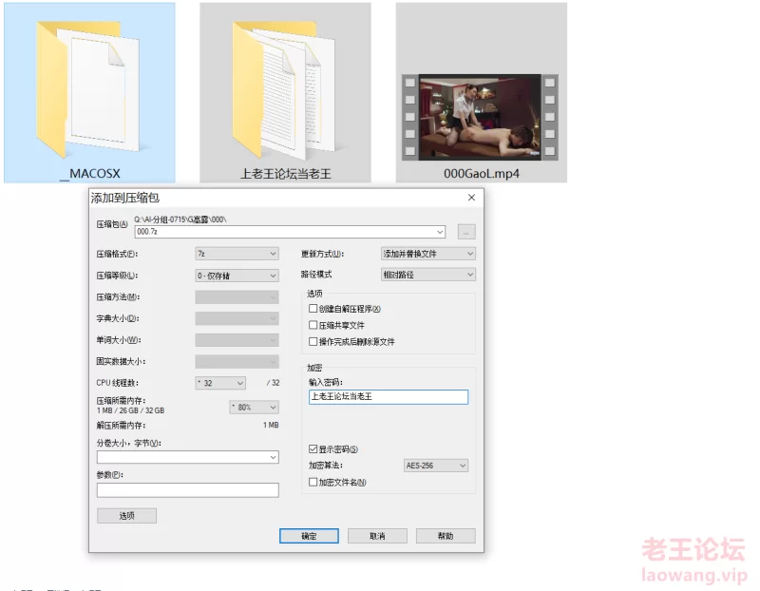Click the disabled 固实数据大小 dropdown
The image size is (760, 591).
[x=237, y=361]
